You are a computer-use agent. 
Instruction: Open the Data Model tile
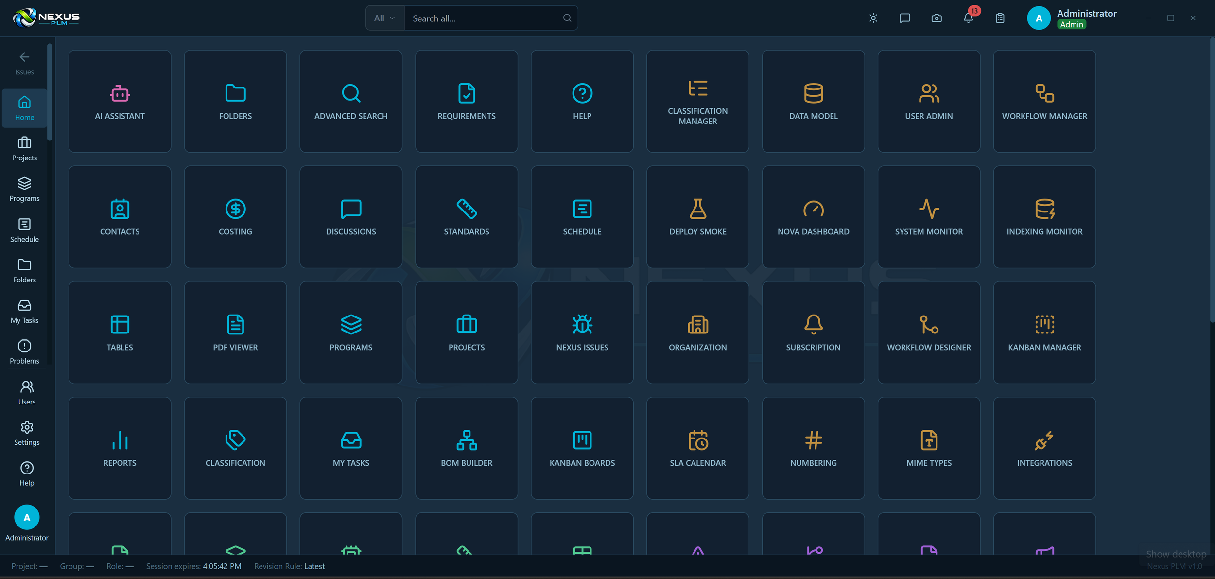pyautogui.click(x=813, y=101)
